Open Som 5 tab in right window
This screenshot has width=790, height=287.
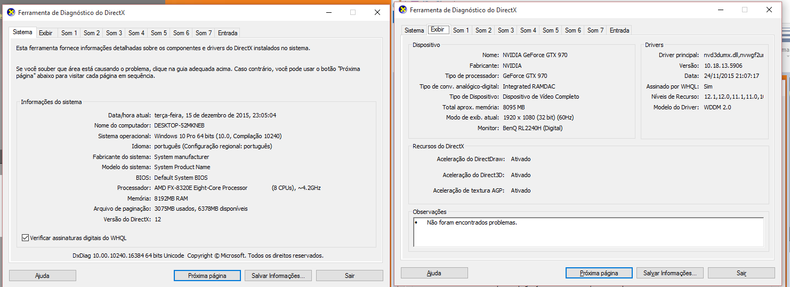pyautogui.click(x=551, y=30)
